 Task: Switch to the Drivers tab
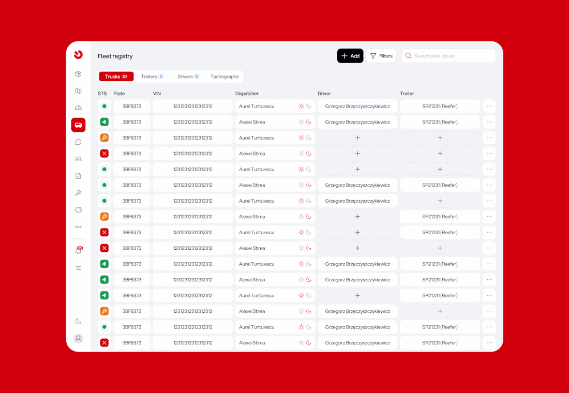point(188,77)
